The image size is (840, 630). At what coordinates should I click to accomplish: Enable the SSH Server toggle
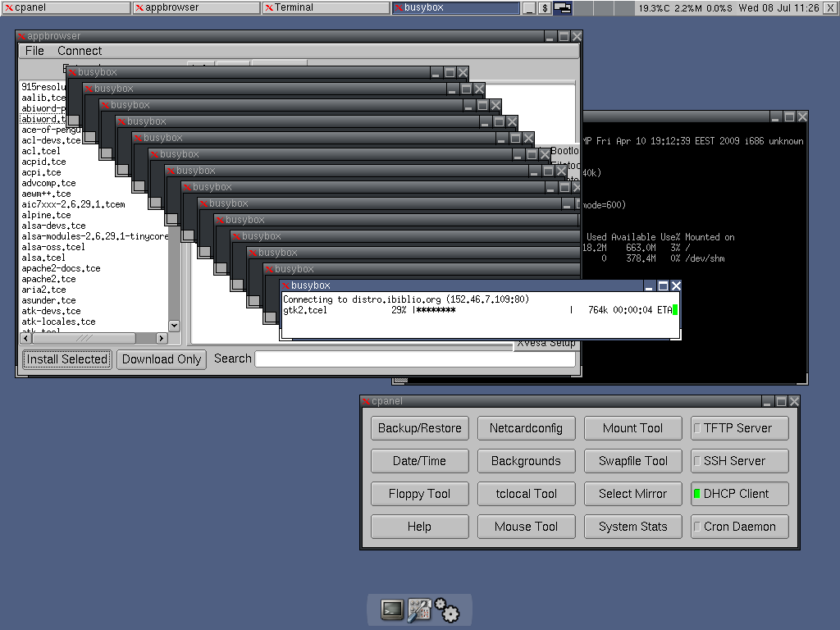click(740, 461)
